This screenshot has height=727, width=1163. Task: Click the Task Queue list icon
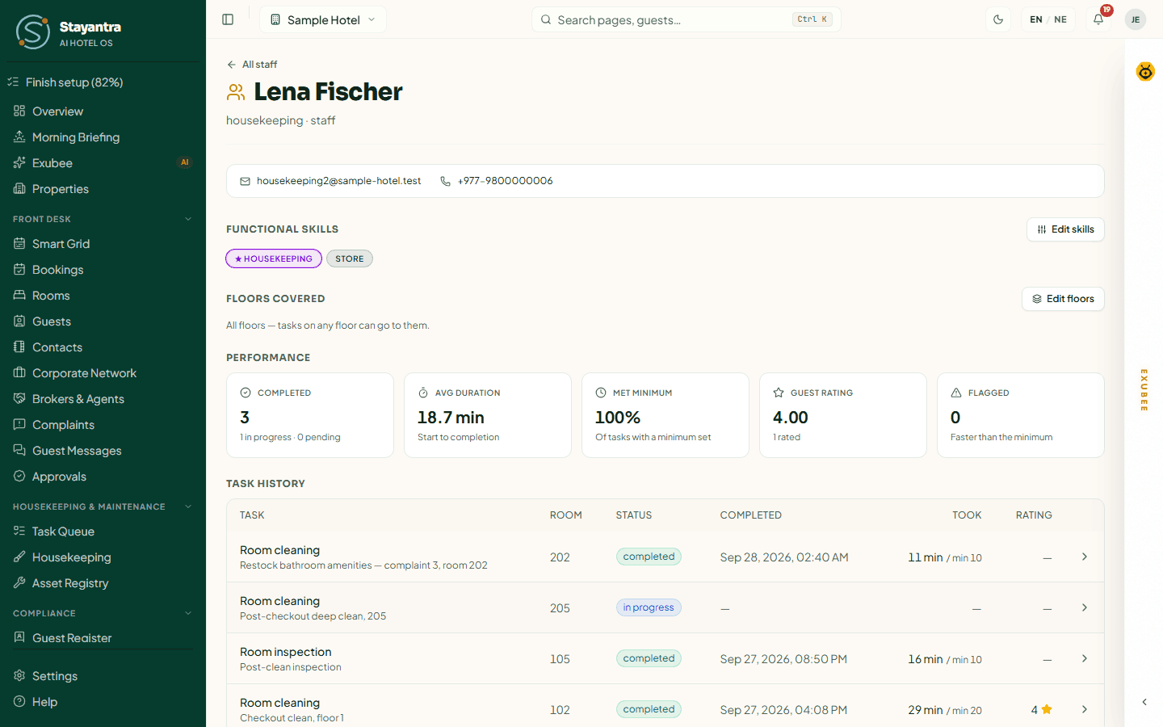click(19, 531)
